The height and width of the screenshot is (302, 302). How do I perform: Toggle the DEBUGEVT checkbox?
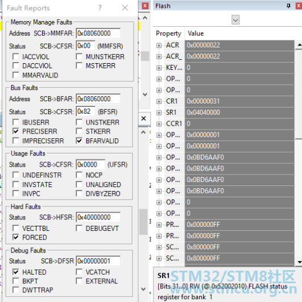(79, 228)
